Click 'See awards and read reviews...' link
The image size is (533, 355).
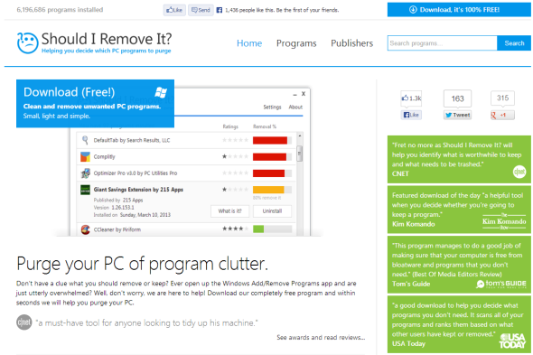click(x=321, y=337)
